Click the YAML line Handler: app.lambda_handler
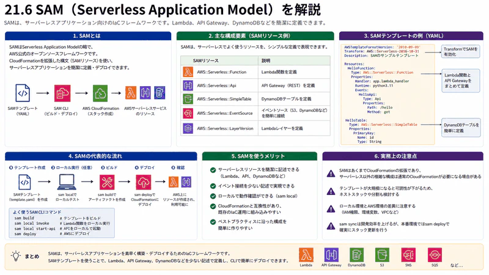Image resolution: width=489 pixels, height=275 pixels. coord(381,81)
